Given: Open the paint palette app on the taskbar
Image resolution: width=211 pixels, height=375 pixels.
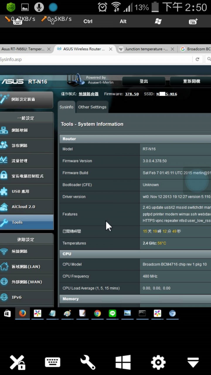Looking at the screenshot, I should pyautogui.click(x=67, y=313).
